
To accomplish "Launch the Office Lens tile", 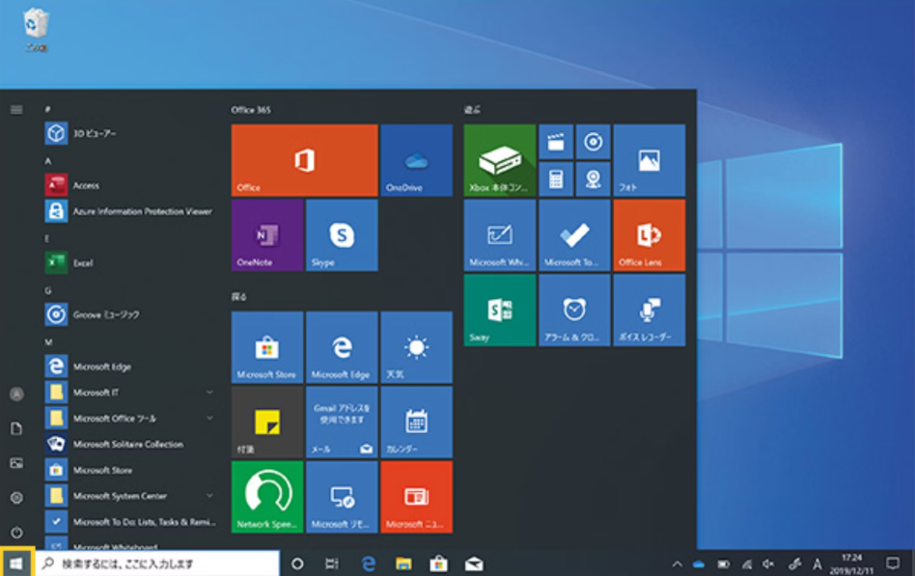I will tap(649, 235).
